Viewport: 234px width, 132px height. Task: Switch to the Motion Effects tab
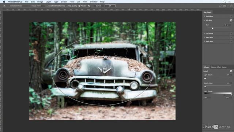click(x=216, y=67)
